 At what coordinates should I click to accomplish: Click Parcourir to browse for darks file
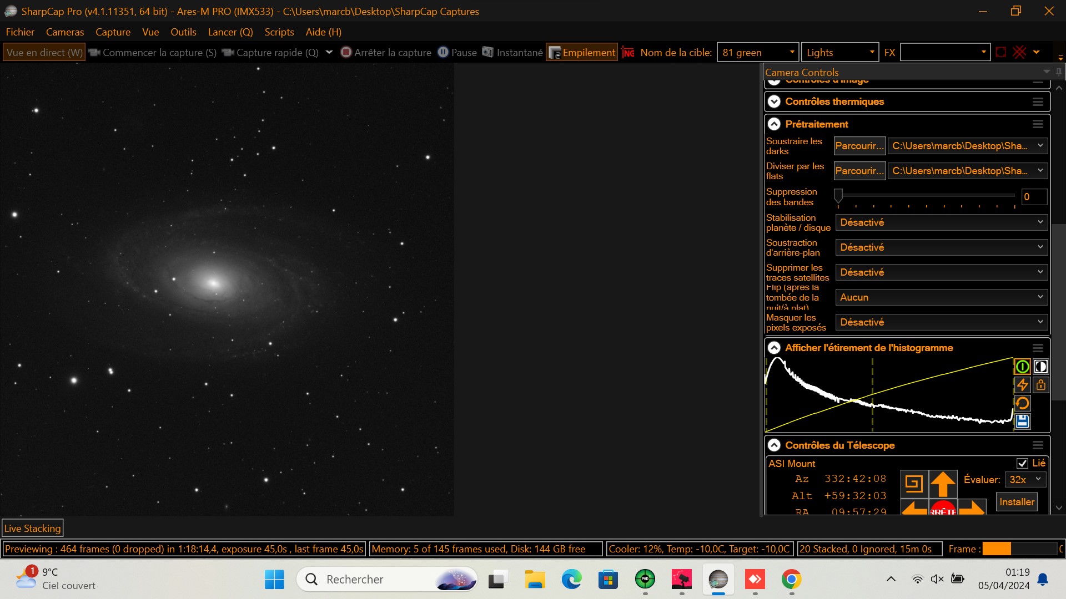click(x=859, y=146)
